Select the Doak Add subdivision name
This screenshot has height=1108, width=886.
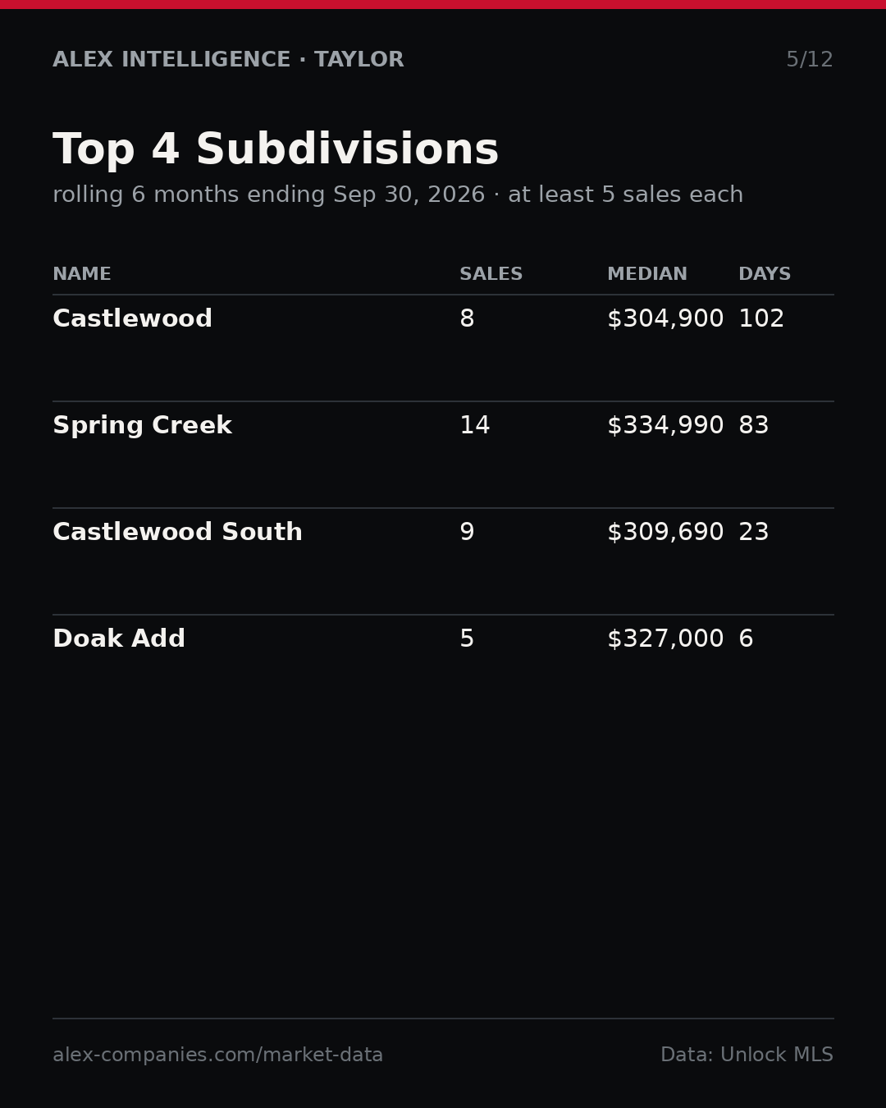click(x=119, y=639)
